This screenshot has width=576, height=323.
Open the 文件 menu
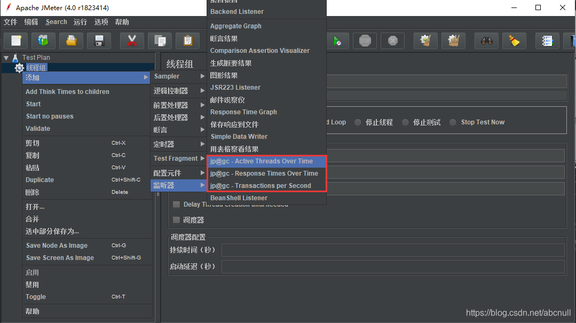[10, 22]
